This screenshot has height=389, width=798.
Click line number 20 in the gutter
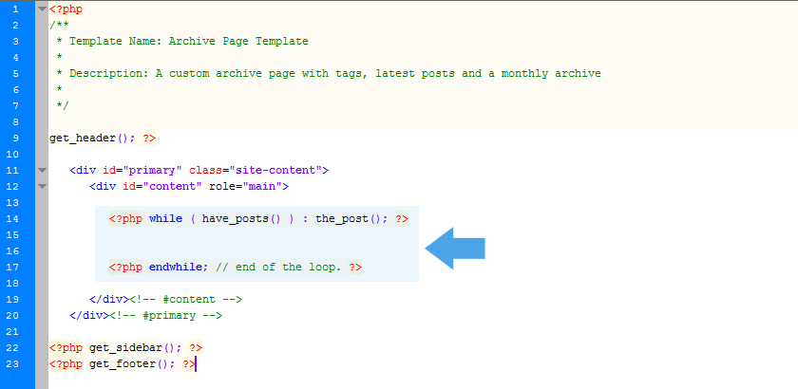point(12,315)
